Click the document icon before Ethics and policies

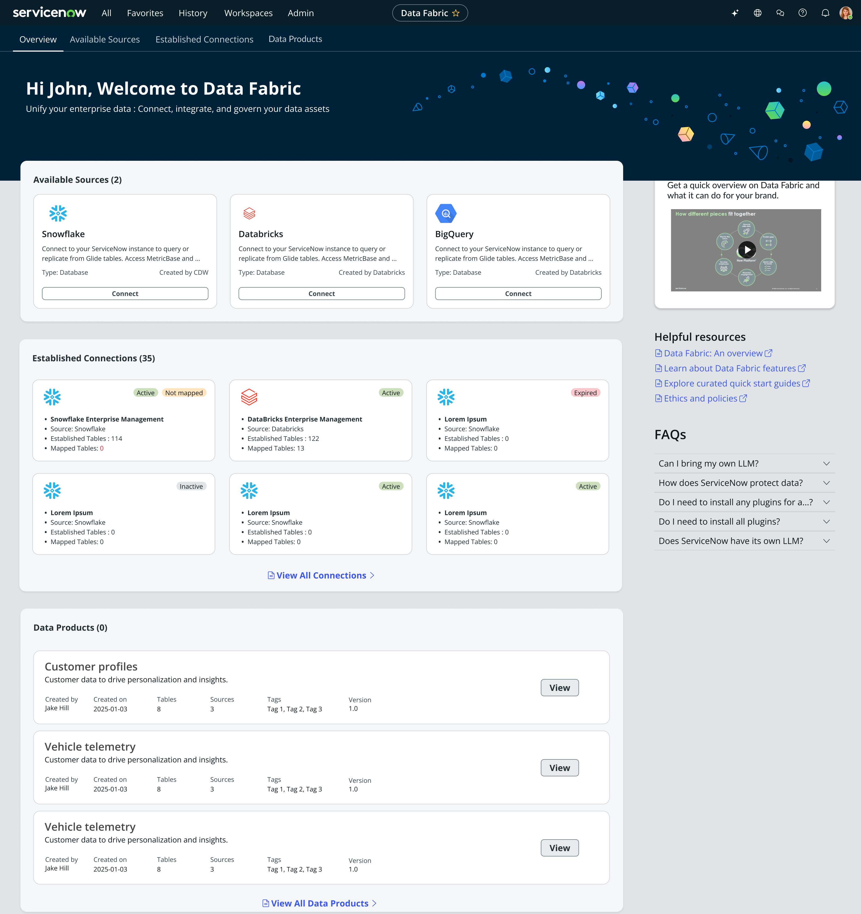[658, 399]
